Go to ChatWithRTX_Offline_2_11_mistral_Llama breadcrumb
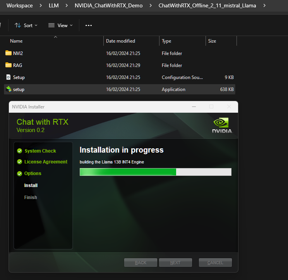Viewport: 288px width, 280px height. tap(207, 6)
